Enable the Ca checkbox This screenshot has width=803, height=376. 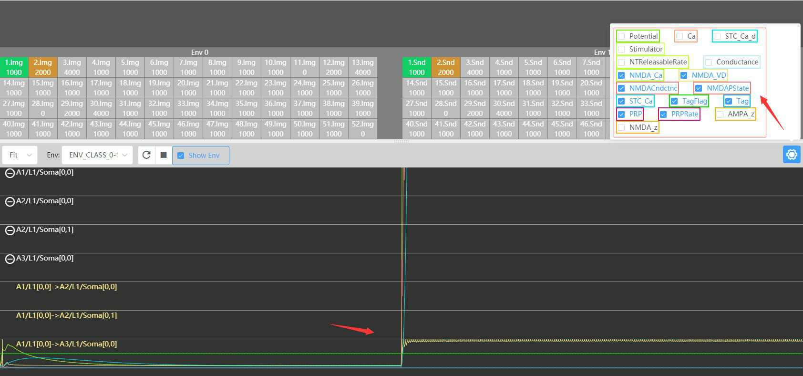point(680,36)
